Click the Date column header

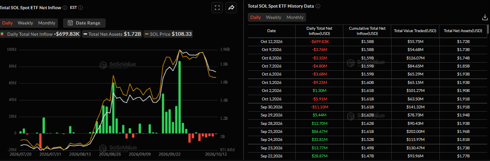pyautogui.click(x=272, y=31)
